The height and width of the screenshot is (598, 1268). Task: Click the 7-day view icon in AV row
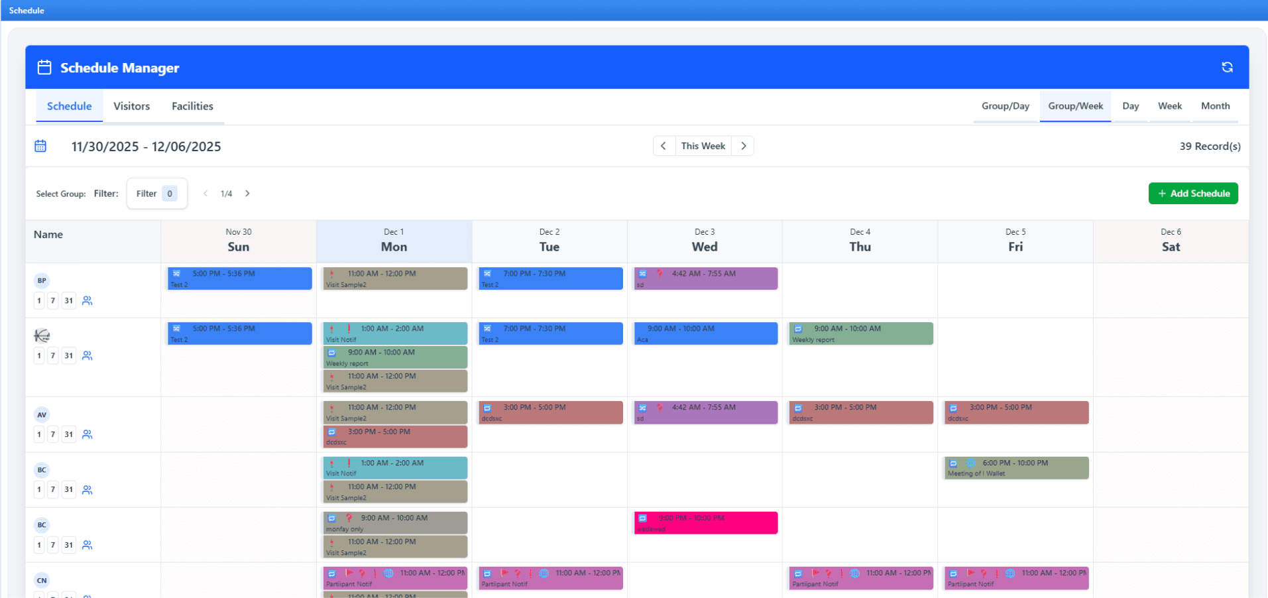click(x=53, y=435)
